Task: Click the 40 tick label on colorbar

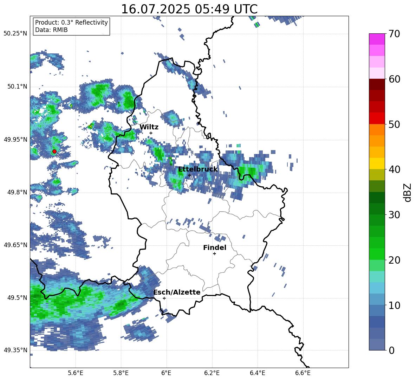Action: (x=394, y=169)
